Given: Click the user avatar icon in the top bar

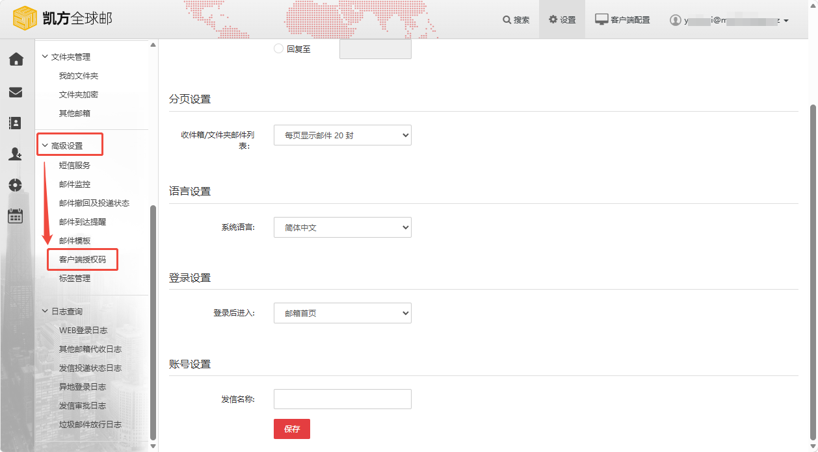Looking at the screenshot, I should (675, 20).
